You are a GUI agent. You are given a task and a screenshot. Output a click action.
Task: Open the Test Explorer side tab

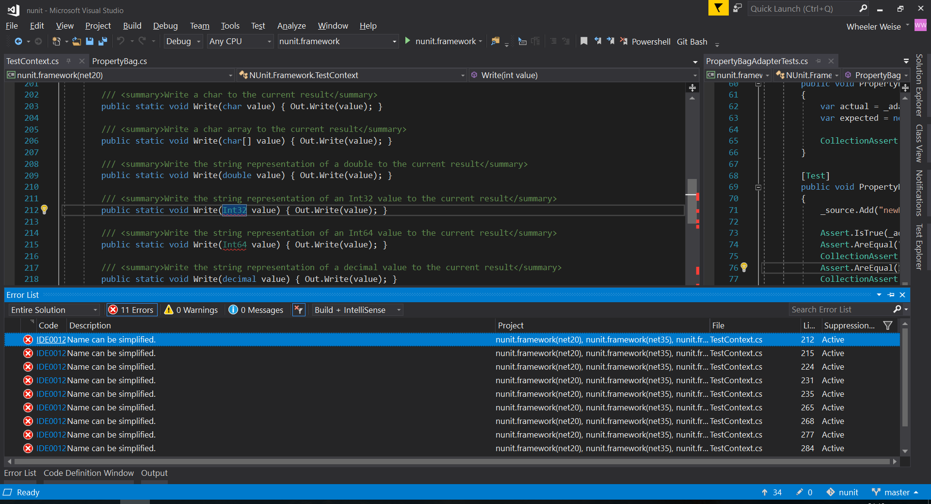[919, 246]
